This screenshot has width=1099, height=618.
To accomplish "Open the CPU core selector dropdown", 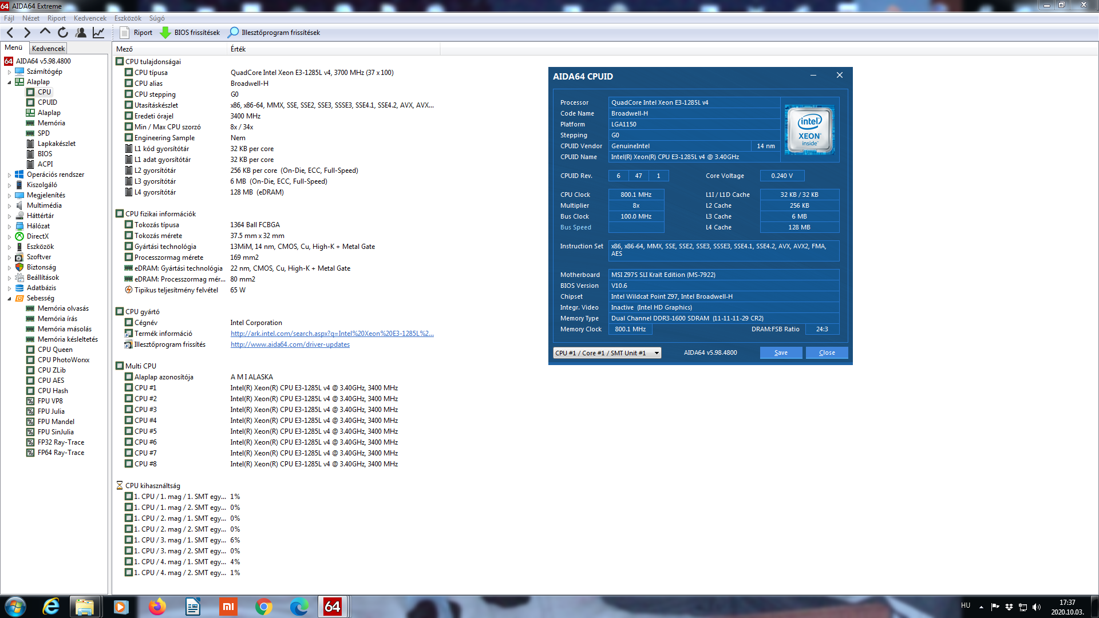I will 607,353.
